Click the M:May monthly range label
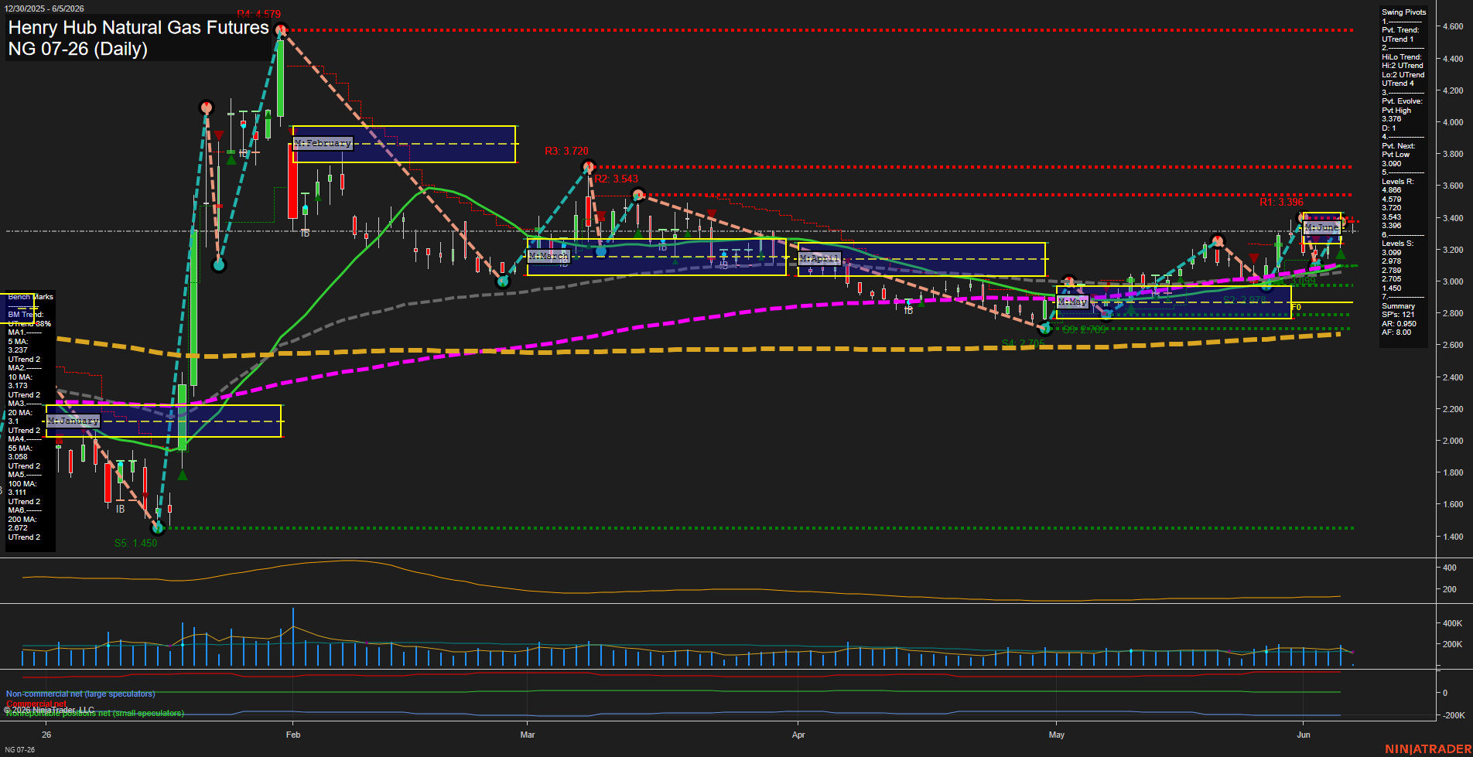The width and height of the screenshot is (1473, 757). (x=1072, y=302)
